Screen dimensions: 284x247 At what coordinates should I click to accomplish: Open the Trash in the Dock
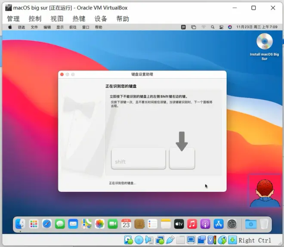click(264, 224)
